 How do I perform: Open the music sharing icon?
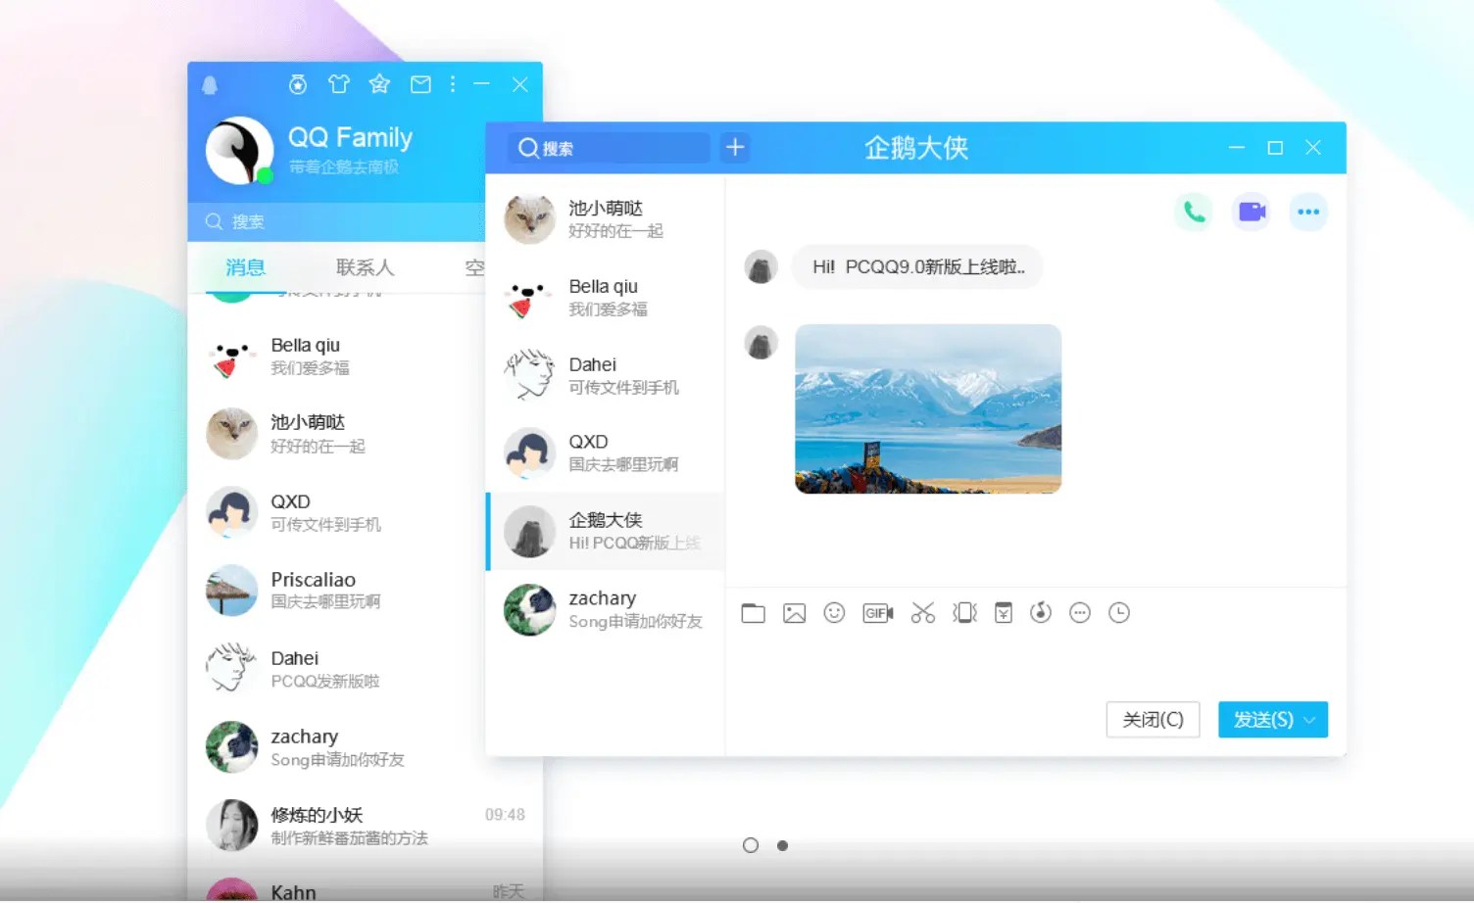[1040, 613]
